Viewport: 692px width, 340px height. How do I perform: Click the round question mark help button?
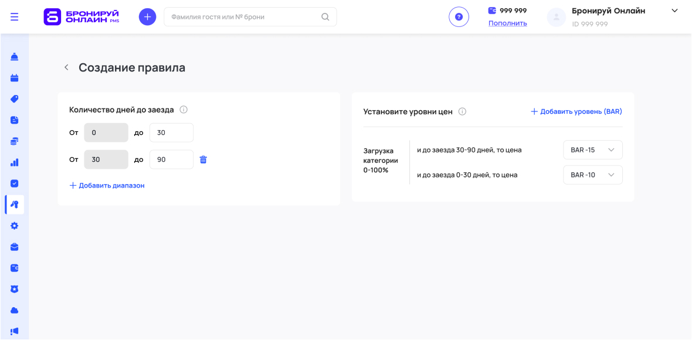pyautogui.click(x=459, y=17)
